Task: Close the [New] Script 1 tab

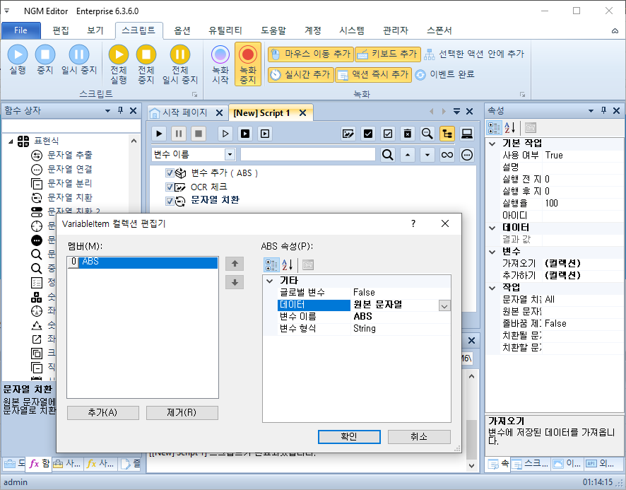Action: (x=302, y=113)
